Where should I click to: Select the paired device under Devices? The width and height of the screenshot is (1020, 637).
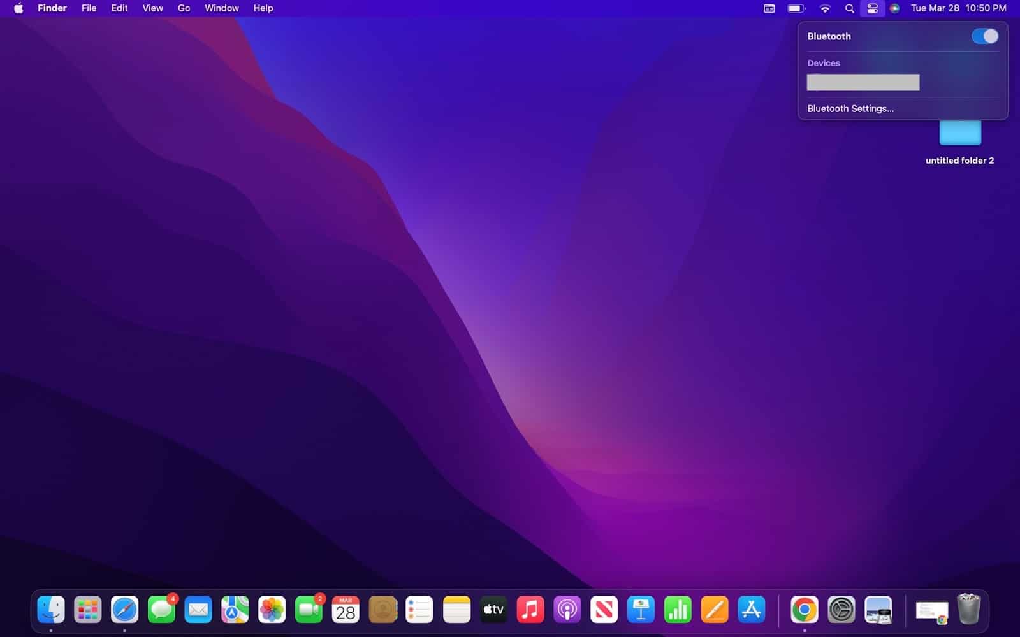[863, 82]
